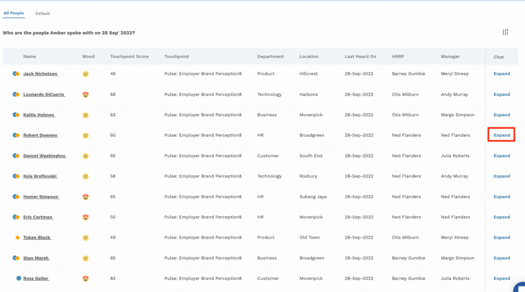
Task: Switch to the Default tab
Action: (x=42, y=13)
